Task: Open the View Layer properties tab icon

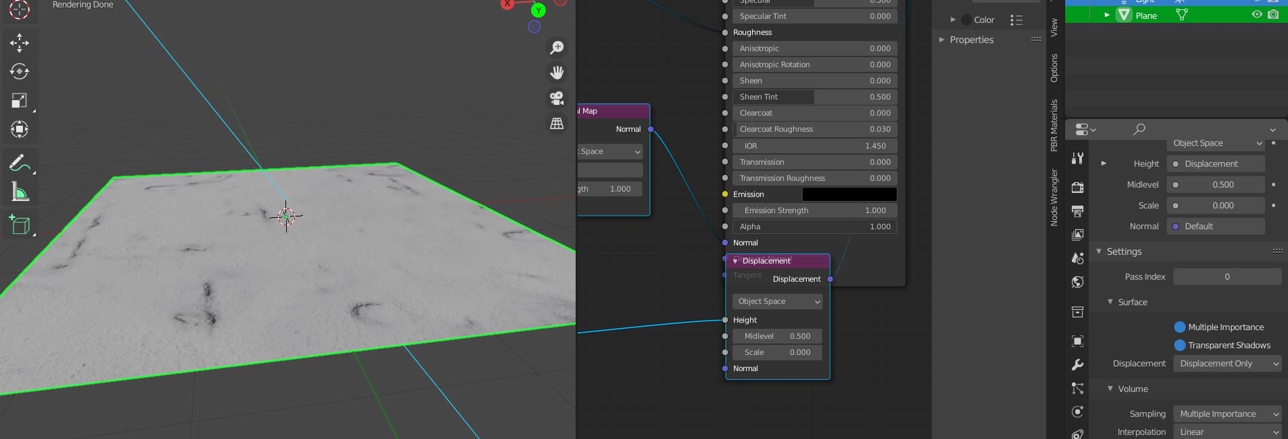Action: [1077, 235]
